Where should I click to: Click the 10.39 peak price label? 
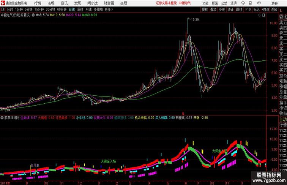point(195,20)
